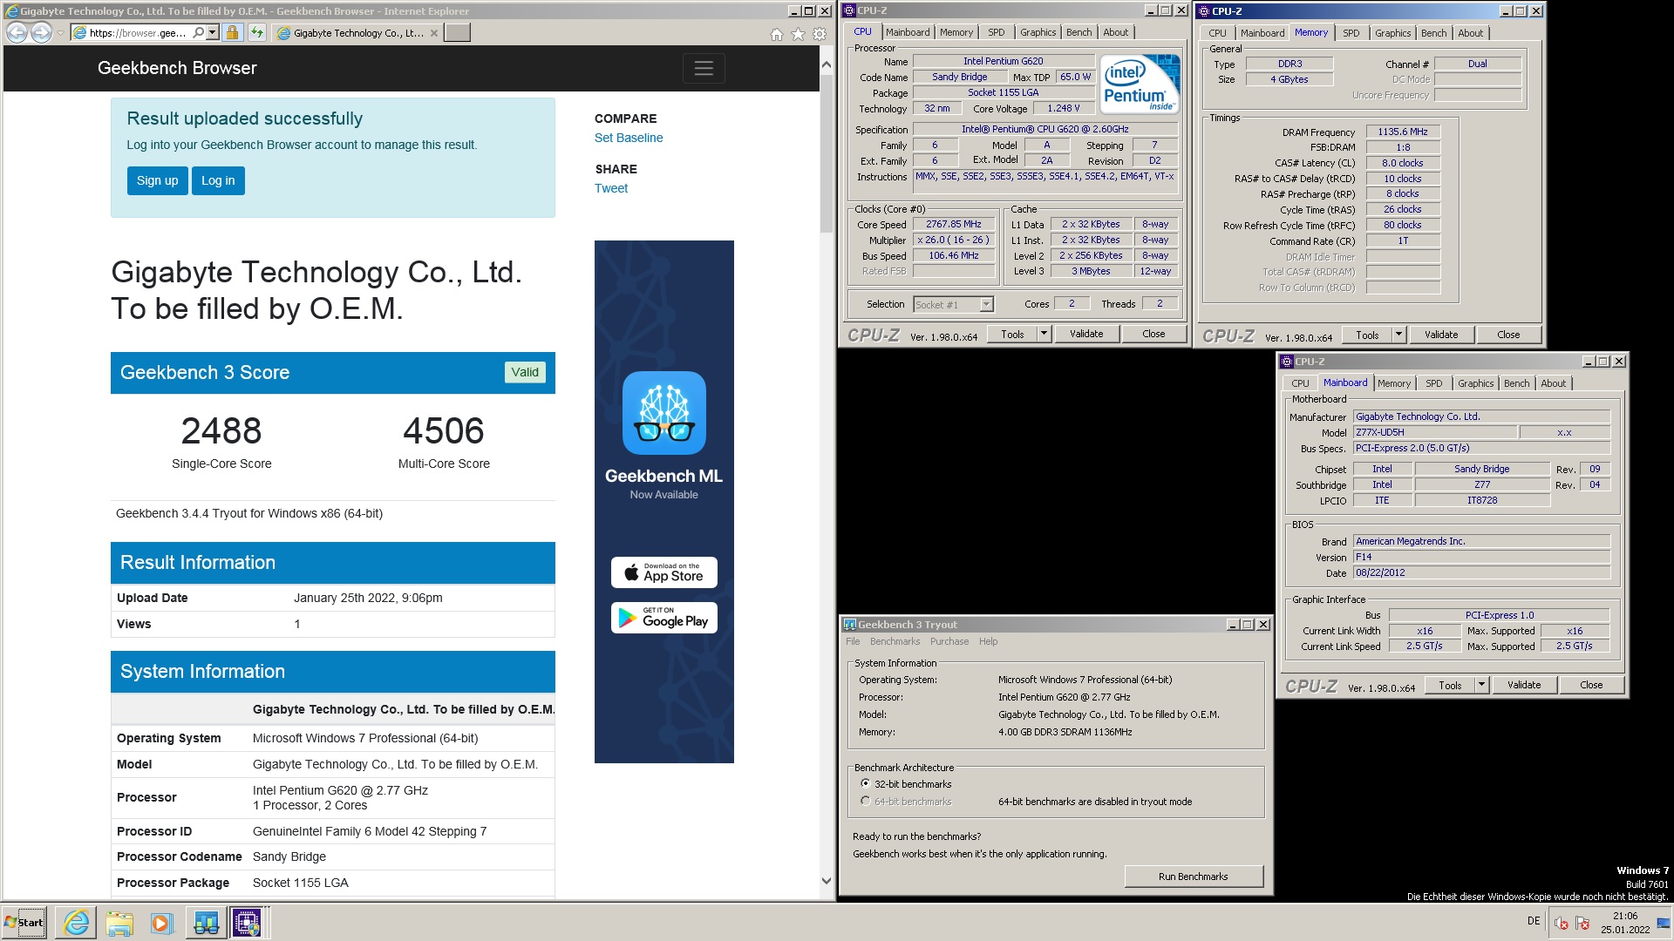Click the Windows Start button
The image size is (1674, 941).
24,923
